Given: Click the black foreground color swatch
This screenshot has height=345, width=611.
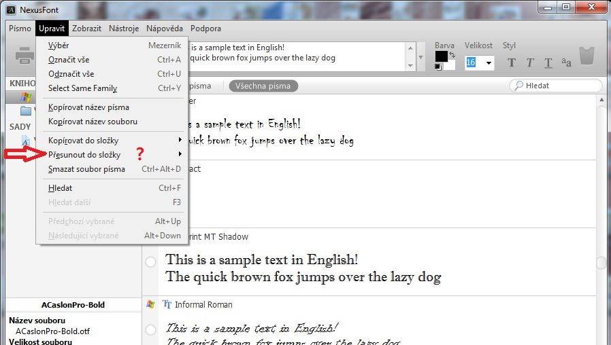Looking at the screenshot, I should (441, 56).
